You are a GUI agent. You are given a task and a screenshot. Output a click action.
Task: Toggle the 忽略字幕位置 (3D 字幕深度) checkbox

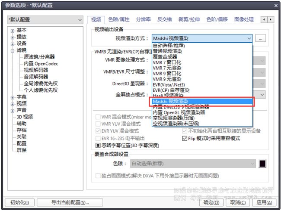click(98, 146)
